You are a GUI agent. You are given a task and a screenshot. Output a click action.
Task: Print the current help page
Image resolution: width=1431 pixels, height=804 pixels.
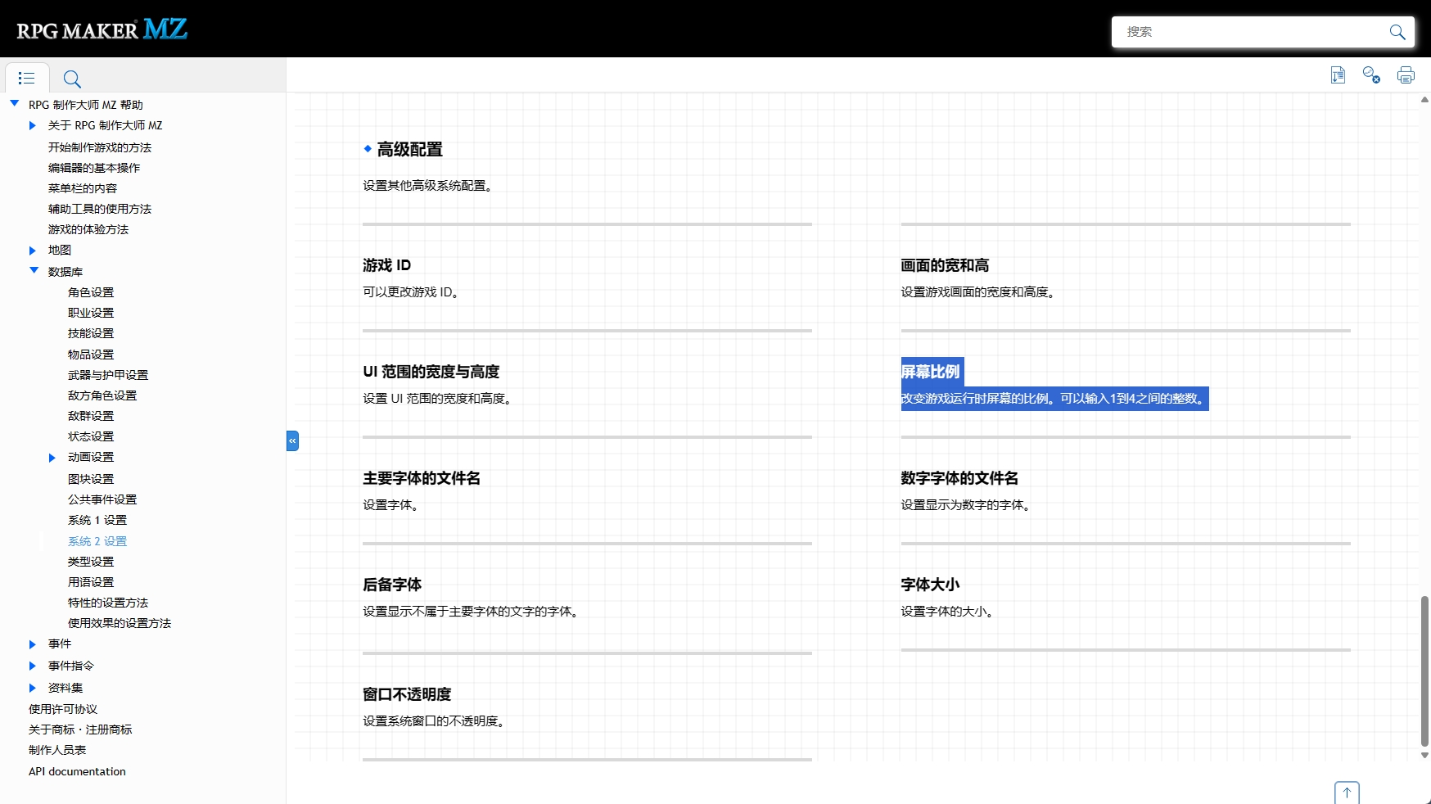[x=1406, y=75]
